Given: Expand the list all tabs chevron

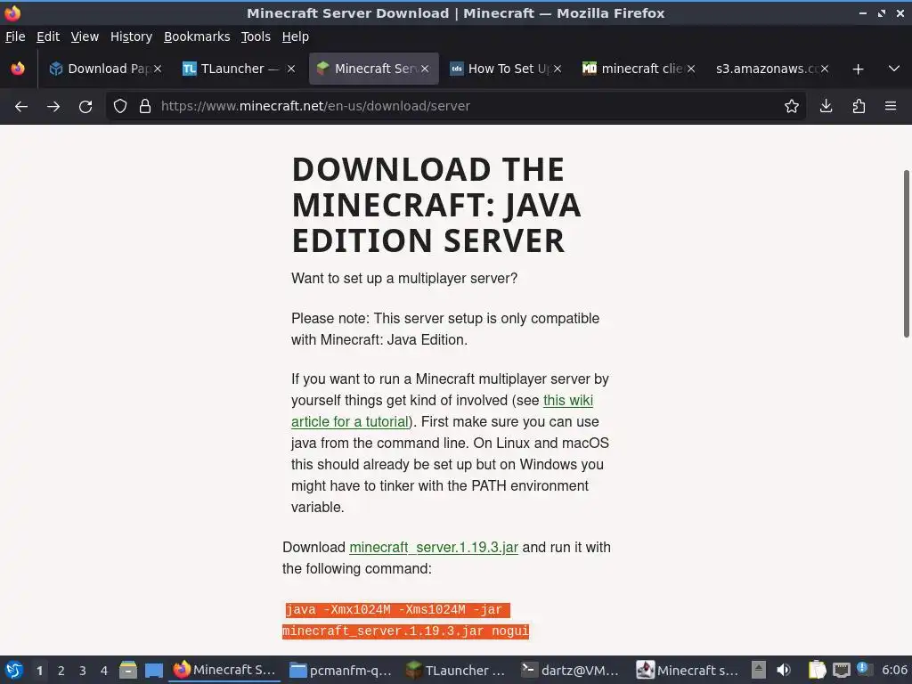Looking at the screenshot, I should click(894, 69).
